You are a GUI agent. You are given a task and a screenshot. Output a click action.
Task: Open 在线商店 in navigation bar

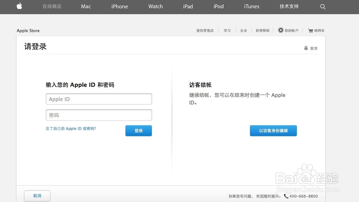52,6
